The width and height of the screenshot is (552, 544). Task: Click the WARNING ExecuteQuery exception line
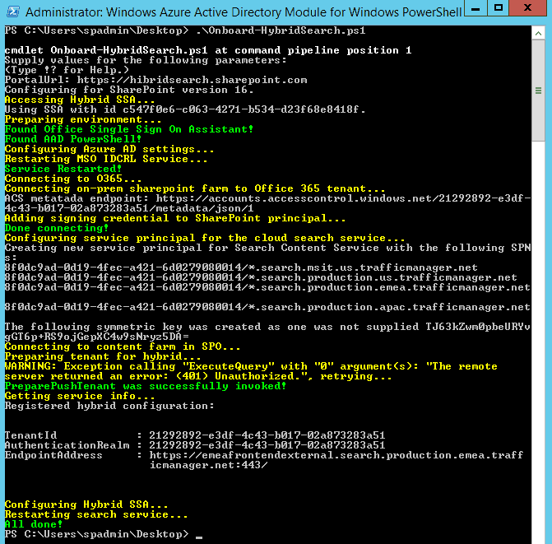pos(251,371)
